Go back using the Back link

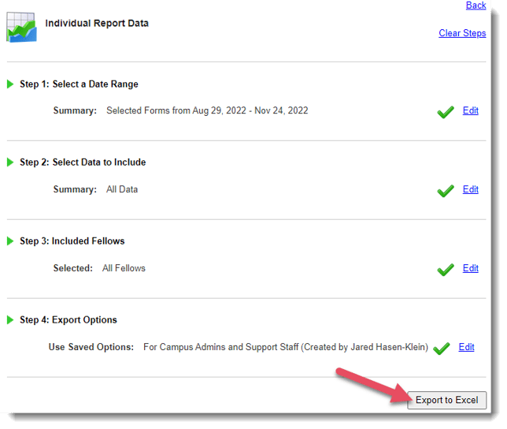pyautogui.click(x=476, y=6)
